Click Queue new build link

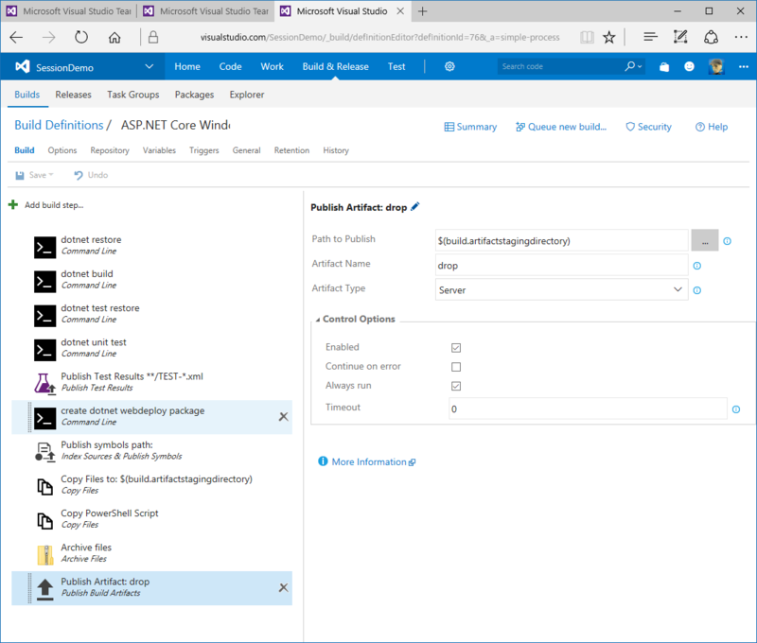point(561,127)
